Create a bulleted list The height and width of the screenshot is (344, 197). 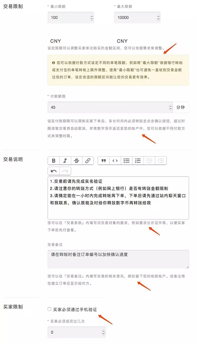point(126,161)
